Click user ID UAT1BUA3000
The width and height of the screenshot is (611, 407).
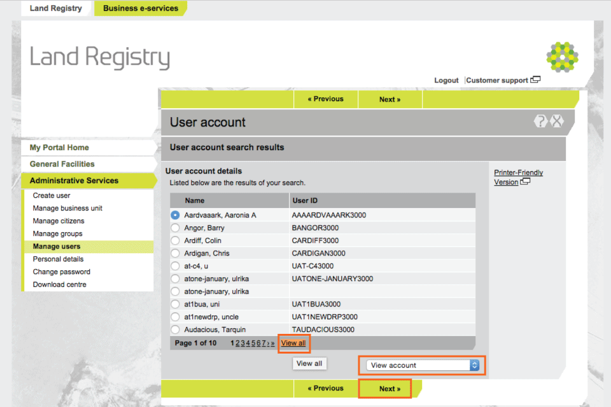point(316,304)
